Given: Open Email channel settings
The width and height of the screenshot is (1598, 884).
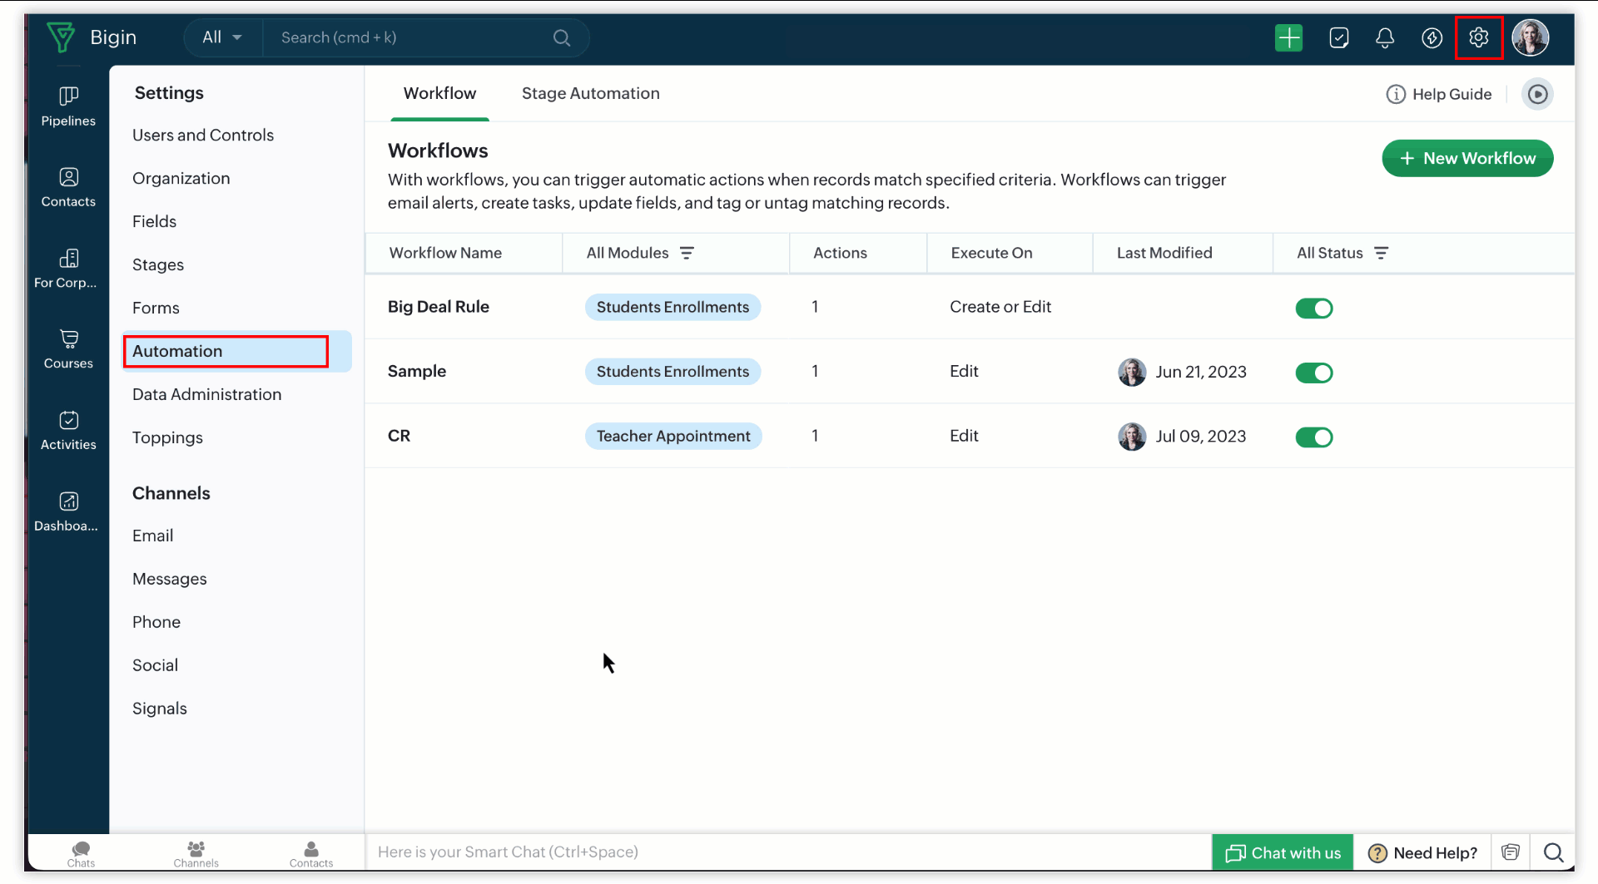Looking at the screenshot, I should coord(152,536).
